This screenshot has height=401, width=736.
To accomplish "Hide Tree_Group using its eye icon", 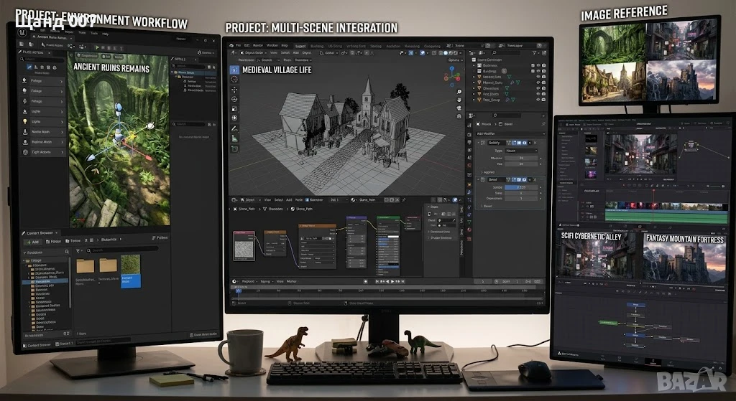I will (538, 100).
